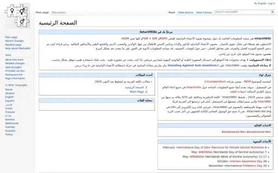
Task: Choose English language at top right
Action: click(262, 3)
